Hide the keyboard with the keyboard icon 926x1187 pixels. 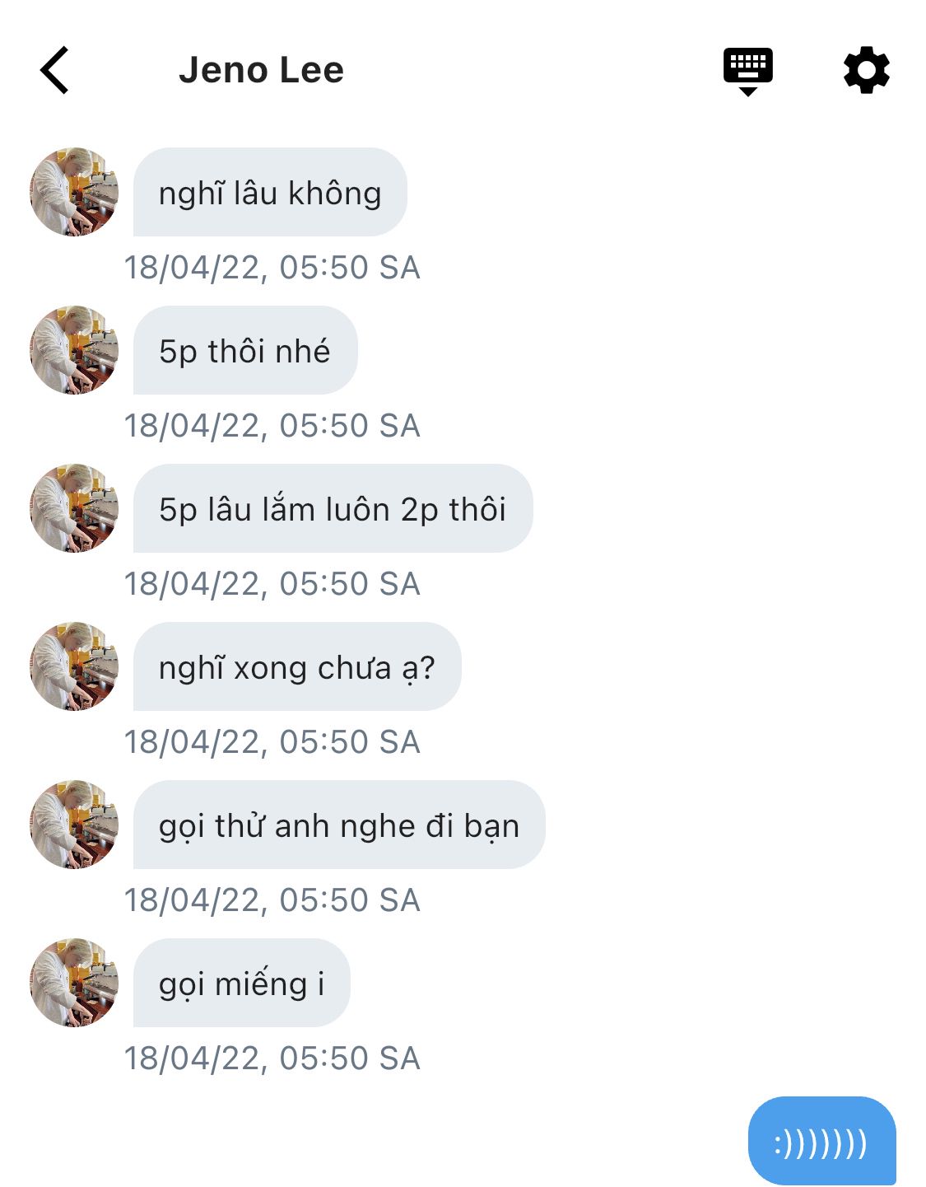coord(747,70)
